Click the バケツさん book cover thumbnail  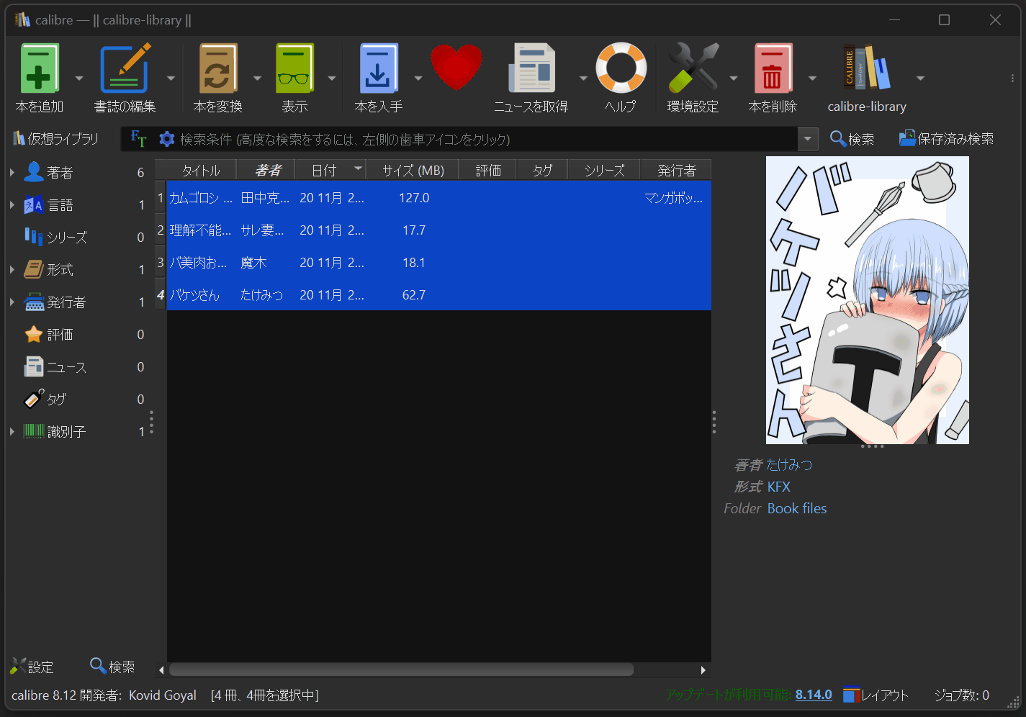(866, 299)
